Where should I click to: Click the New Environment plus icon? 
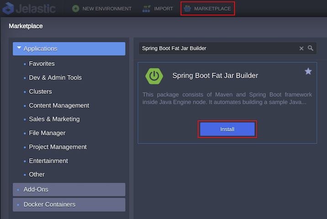tap(75, 9)
